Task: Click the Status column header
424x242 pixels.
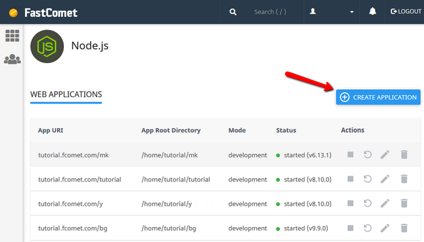Action: tap(286, 130)
